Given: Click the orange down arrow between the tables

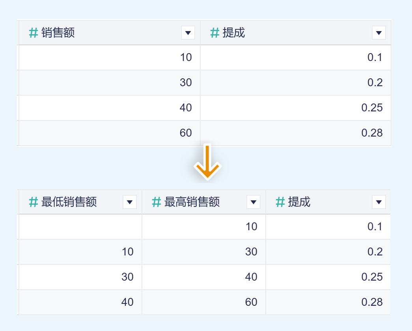Looking at the screenshot, I should tap(207, 163).
